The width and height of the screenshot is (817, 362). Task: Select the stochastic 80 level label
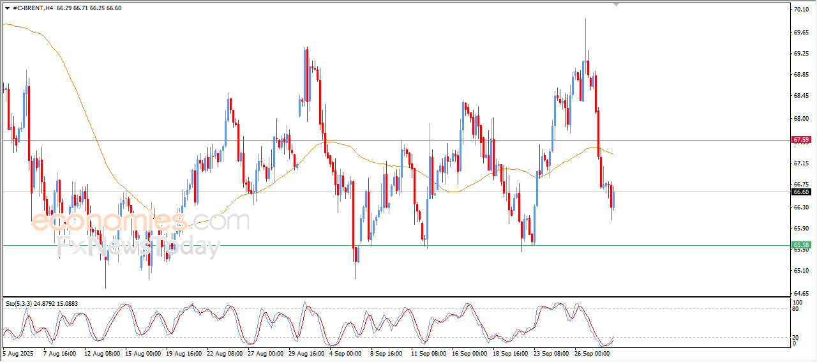pyautogui.click(x=796, y=309)
